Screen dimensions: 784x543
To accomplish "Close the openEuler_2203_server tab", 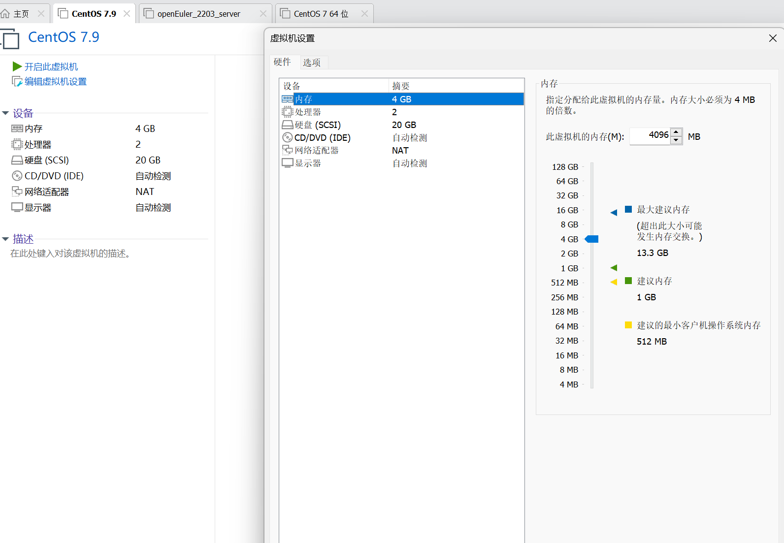I will point(263,14).
